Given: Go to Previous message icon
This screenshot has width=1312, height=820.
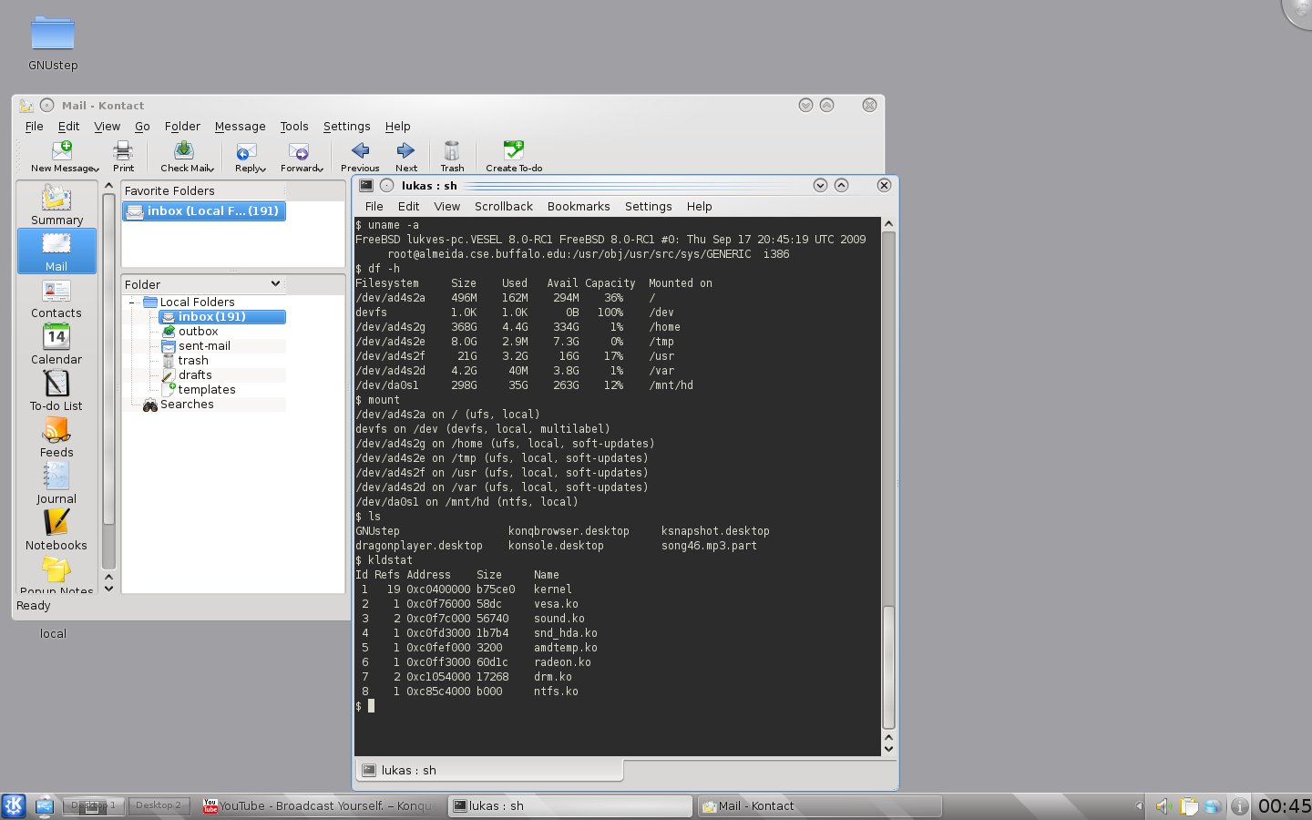Looking at the screenshot, I should (360, 150).
